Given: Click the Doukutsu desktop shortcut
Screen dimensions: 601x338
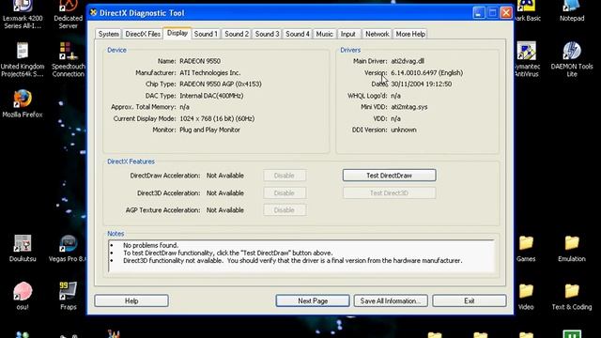Looking at the screenshot, I should (x=23, y=248).
